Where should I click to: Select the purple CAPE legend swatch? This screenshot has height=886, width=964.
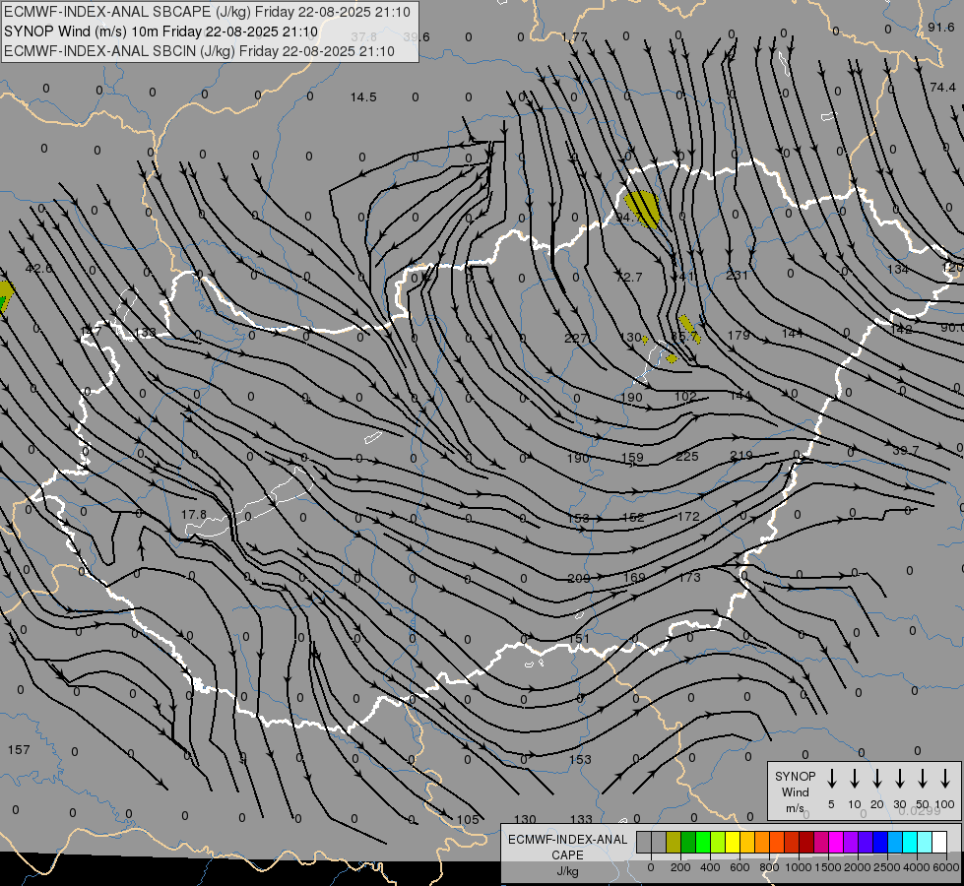850,842
